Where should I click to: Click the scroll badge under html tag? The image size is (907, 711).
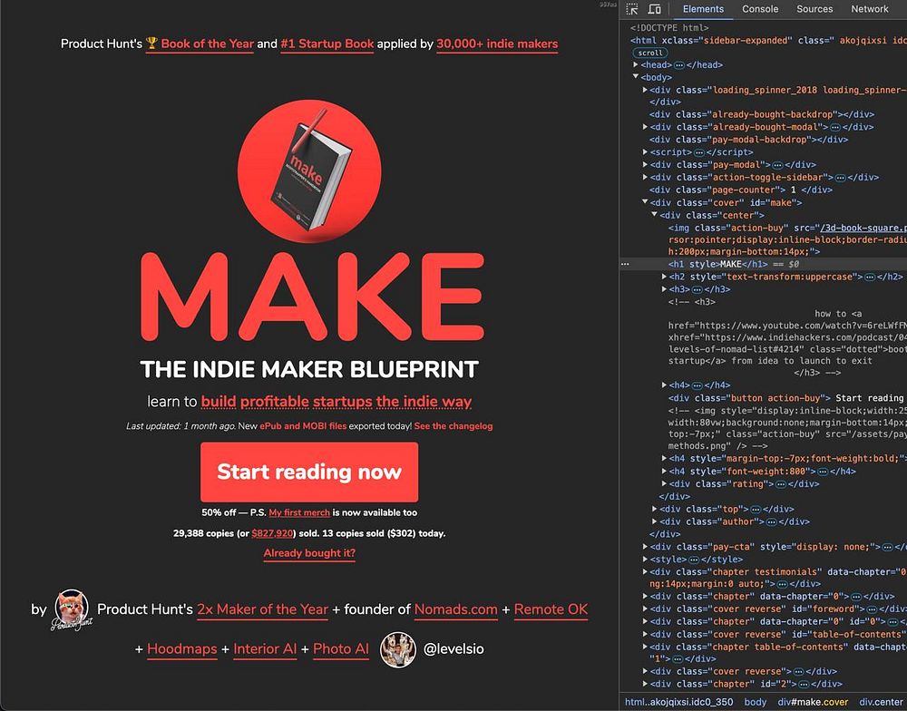[650, 53]
